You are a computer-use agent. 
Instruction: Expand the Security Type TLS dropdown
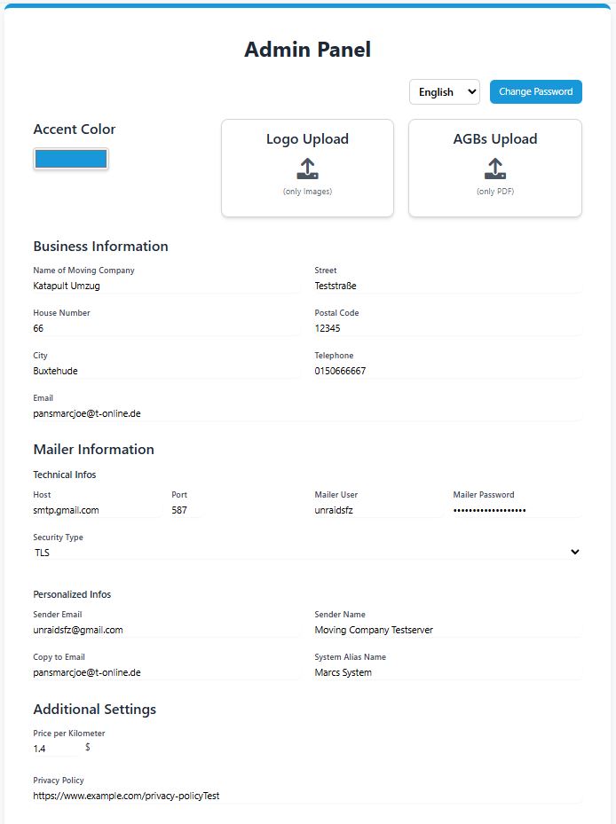[307, 553]
